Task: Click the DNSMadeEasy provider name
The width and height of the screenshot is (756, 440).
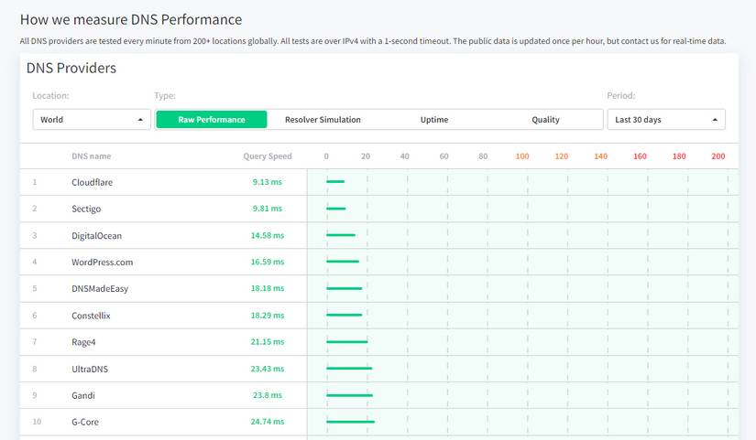Action: tap(100, 289)
